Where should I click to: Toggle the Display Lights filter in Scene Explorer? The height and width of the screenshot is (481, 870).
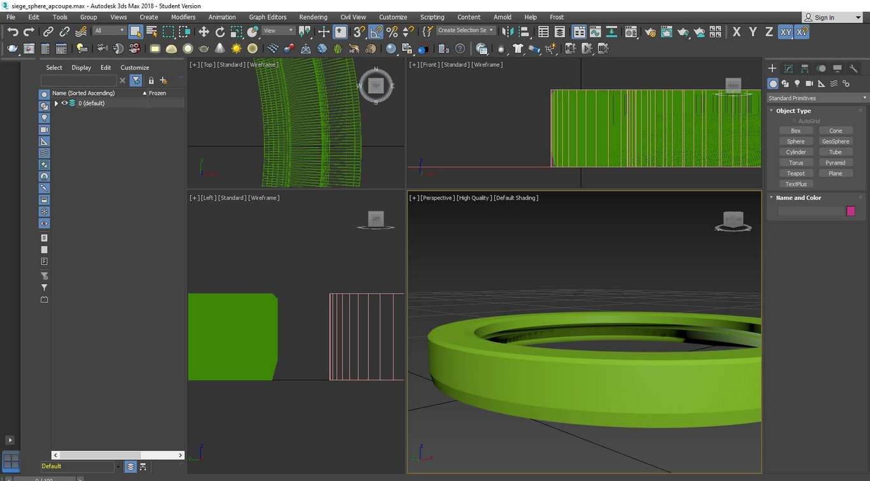point(45,118)
